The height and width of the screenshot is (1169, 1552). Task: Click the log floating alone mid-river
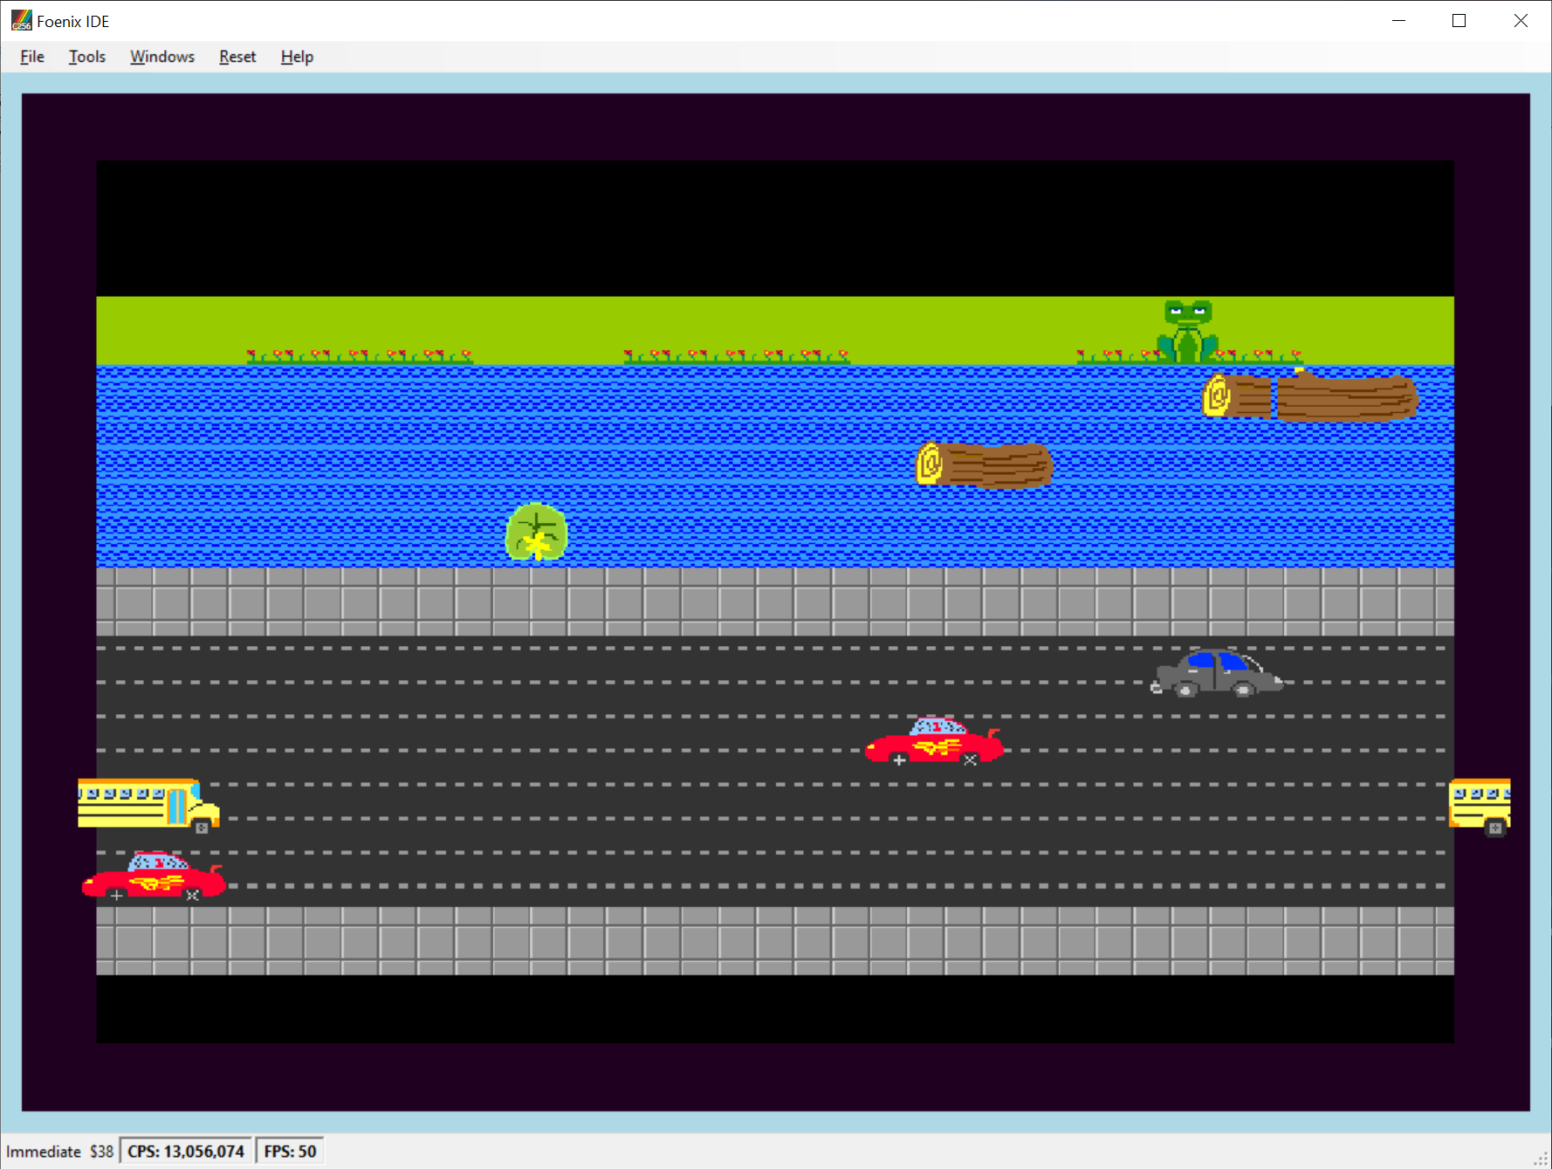pyautogui.click(x=984, y=464)
